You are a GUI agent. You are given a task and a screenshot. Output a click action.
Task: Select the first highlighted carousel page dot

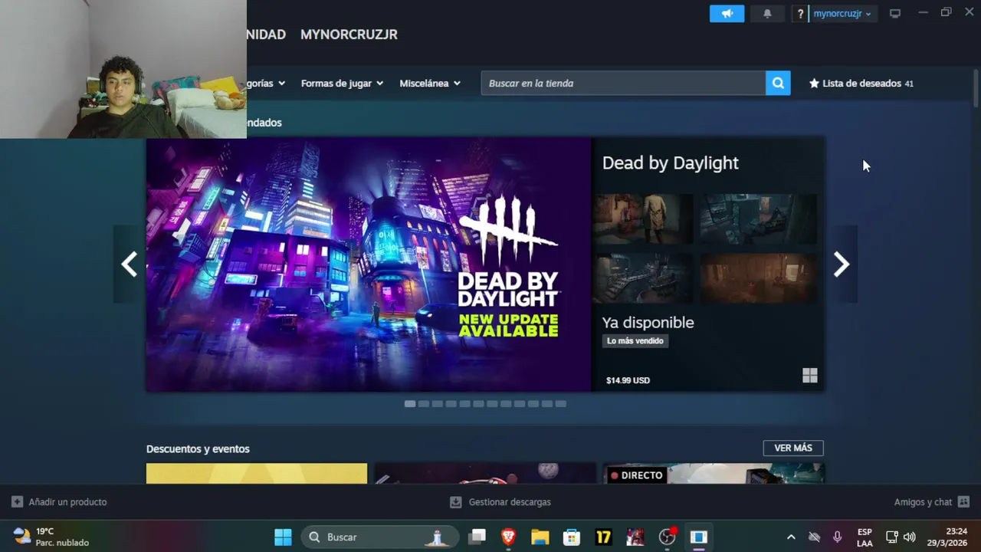tap(410, 404)
